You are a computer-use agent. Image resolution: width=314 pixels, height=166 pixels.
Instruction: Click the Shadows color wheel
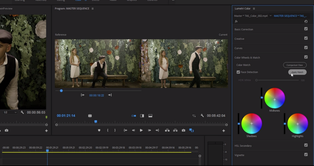coord(252,124)
